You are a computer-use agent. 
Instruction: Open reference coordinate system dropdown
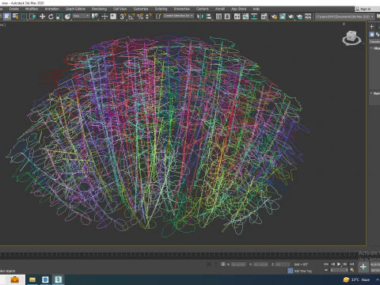tap(81, 16)
